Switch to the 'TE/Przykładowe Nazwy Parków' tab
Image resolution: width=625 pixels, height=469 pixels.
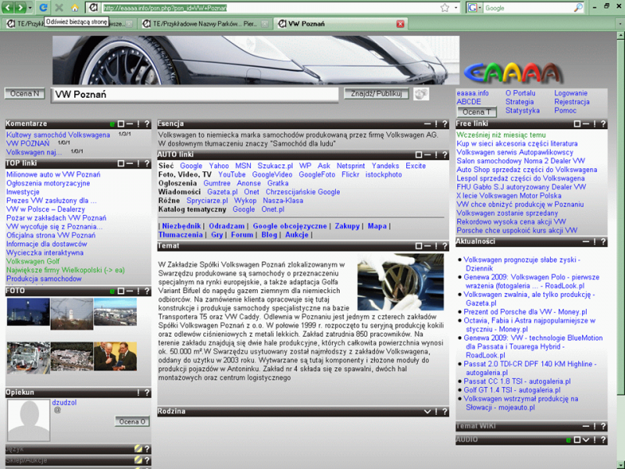coord(203,23)
